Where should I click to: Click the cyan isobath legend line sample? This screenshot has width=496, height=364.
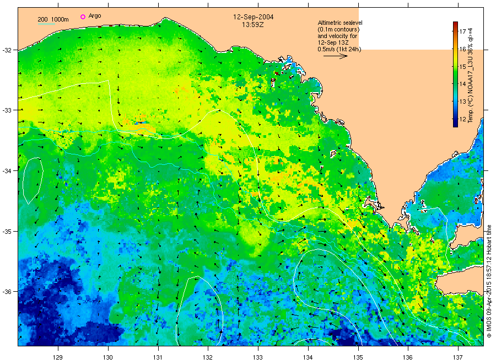46,24
